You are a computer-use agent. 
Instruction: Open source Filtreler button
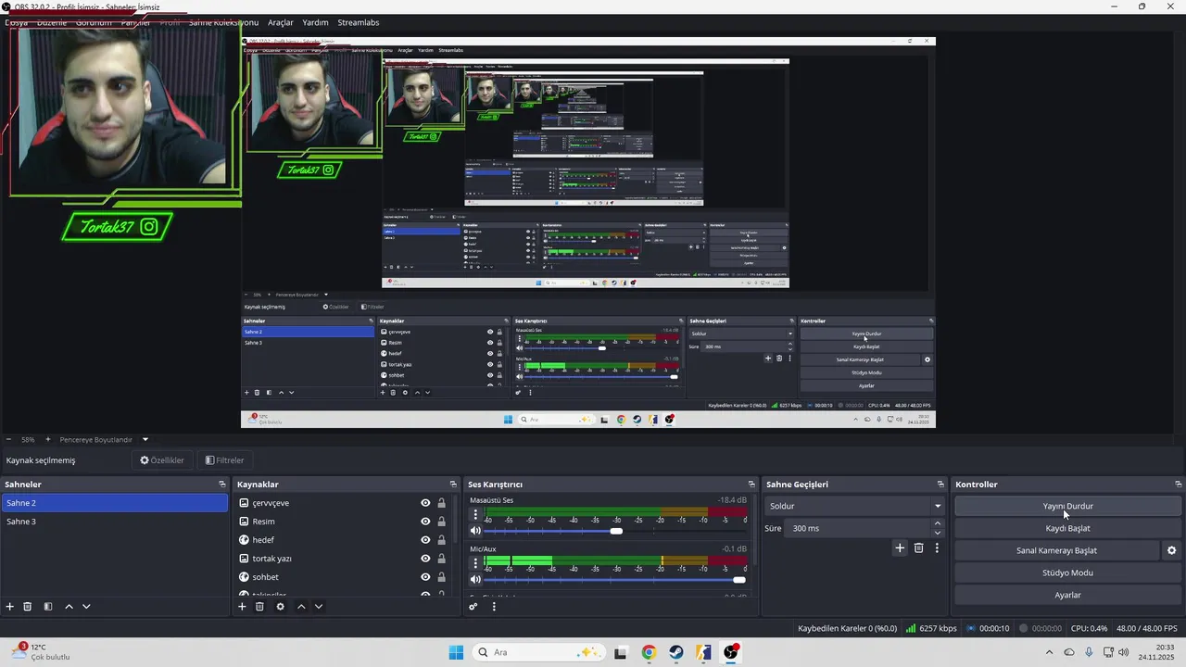tap(224, 460)
